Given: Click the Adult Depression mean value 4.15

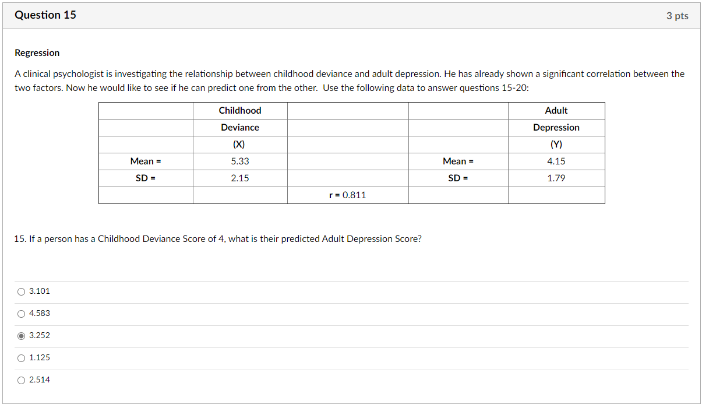Looking at the screenshot, I should (556, 161).
